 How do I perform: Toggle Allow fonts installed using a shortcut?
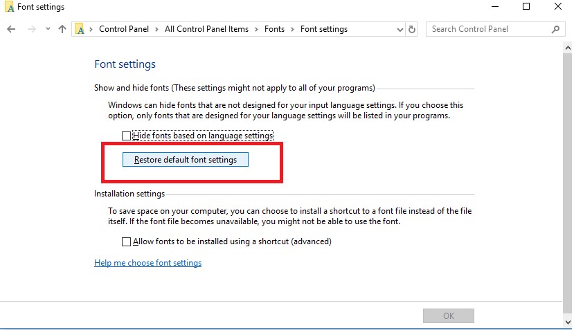[x=126, y=241]
